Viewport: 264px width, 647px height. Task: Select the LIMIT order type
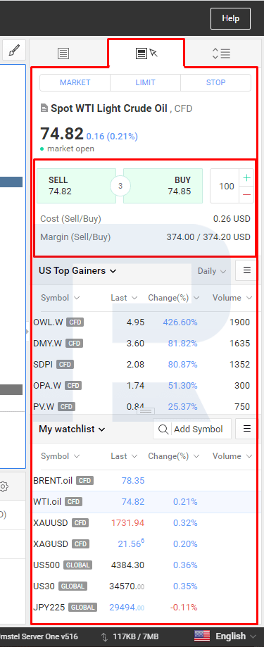pos(145,82)
